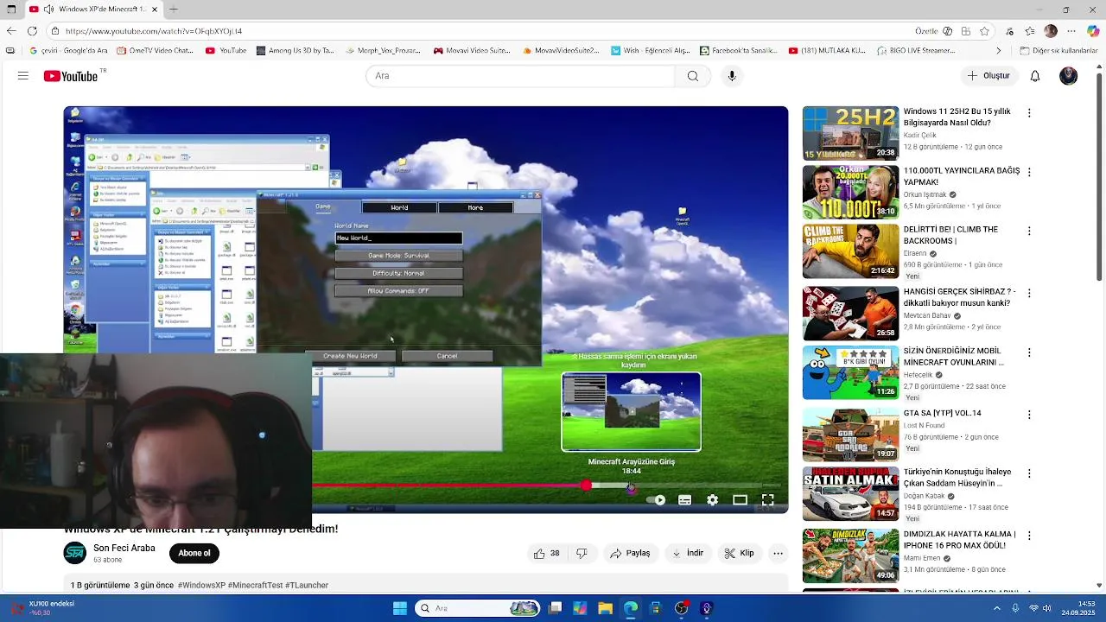Screen dimensions: 1106x622
Task: Click the red progress scrubber handle
Action: (587, 486)
